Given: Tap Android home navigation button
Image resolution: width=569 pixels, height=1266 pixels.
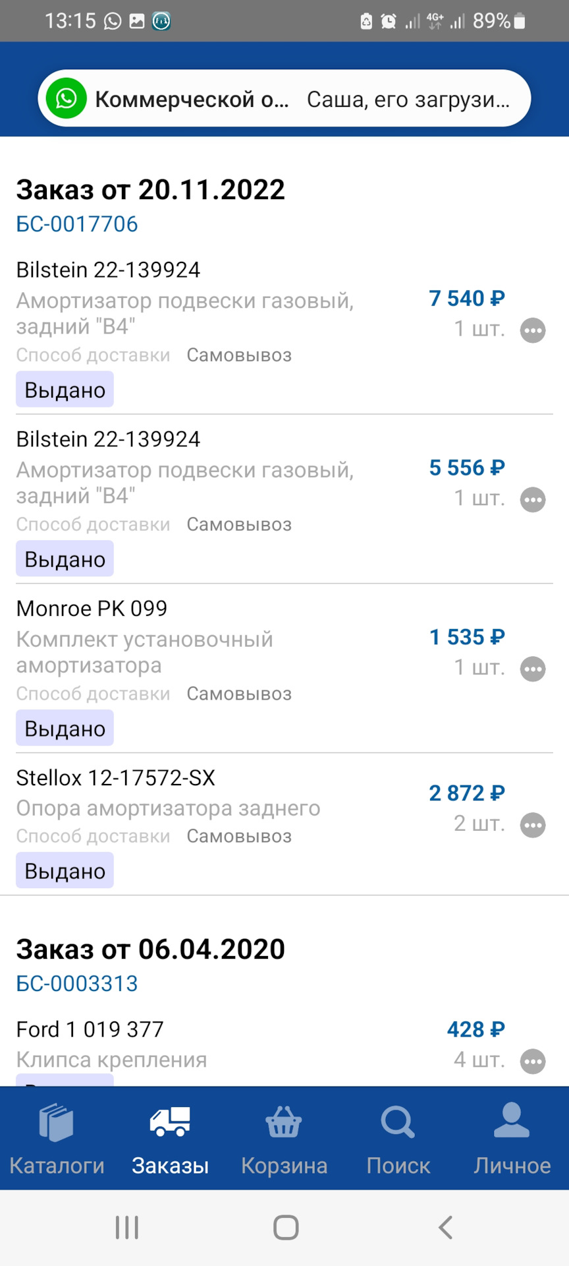Looking at the screenshot, I should coord(286,1228).
